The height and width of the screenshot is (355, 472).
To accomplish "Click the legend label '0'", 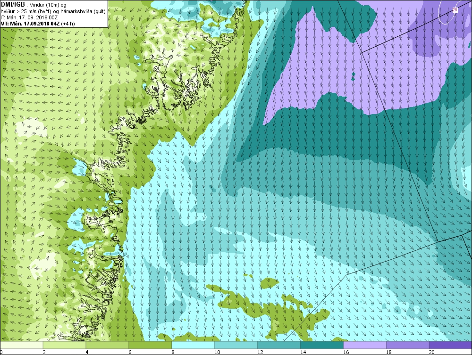I will [x=1, y=352].
